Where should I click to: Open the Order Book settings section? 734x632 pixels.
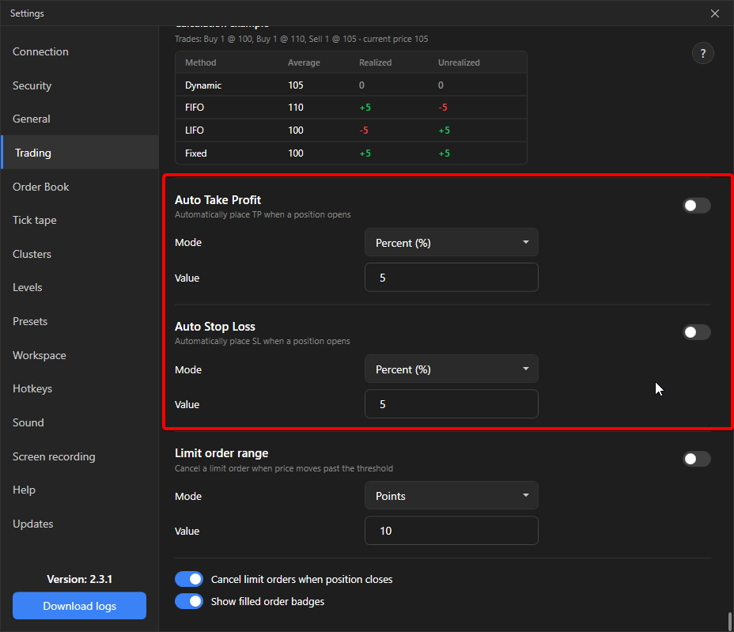click(x=80, y=187)
